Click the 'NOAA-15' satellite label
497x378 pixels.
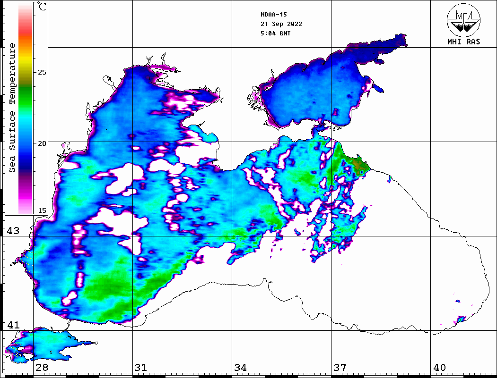tap(273, 15)
